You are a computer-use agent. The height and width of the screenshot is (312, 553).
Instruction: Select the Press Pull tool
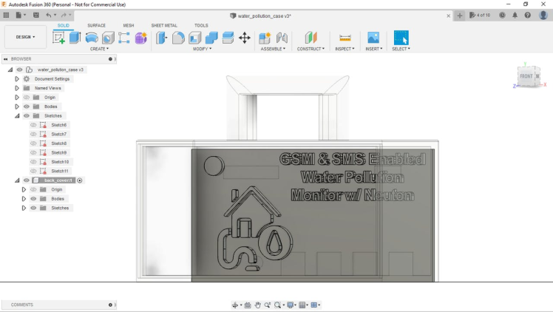161,38
